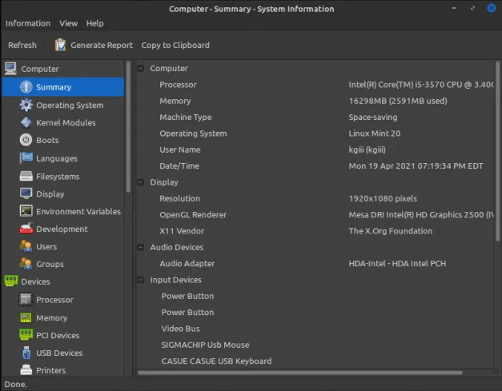Click the Memory module icon in sidebar
502x391 pixels.
coord(26,317)
